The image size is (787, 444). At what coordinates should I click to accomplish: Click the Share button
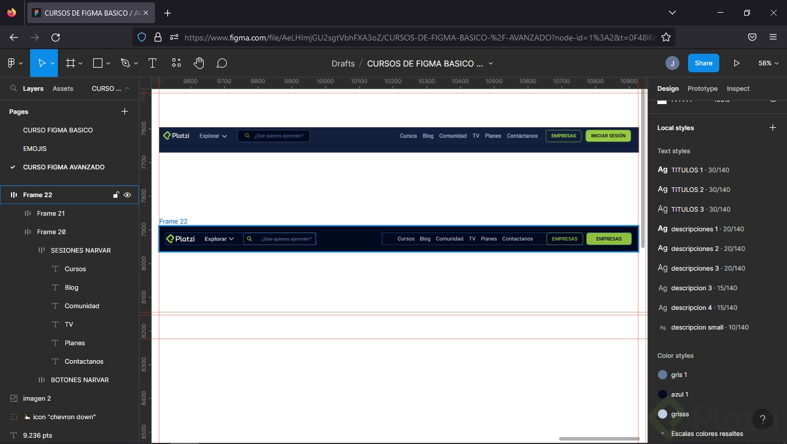coord(704,63)
